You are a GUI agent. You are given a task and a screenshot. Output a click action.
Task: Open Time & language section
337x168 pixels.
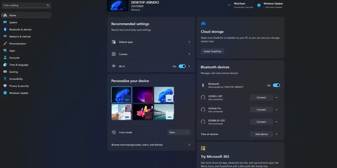[x=26, y=65]
